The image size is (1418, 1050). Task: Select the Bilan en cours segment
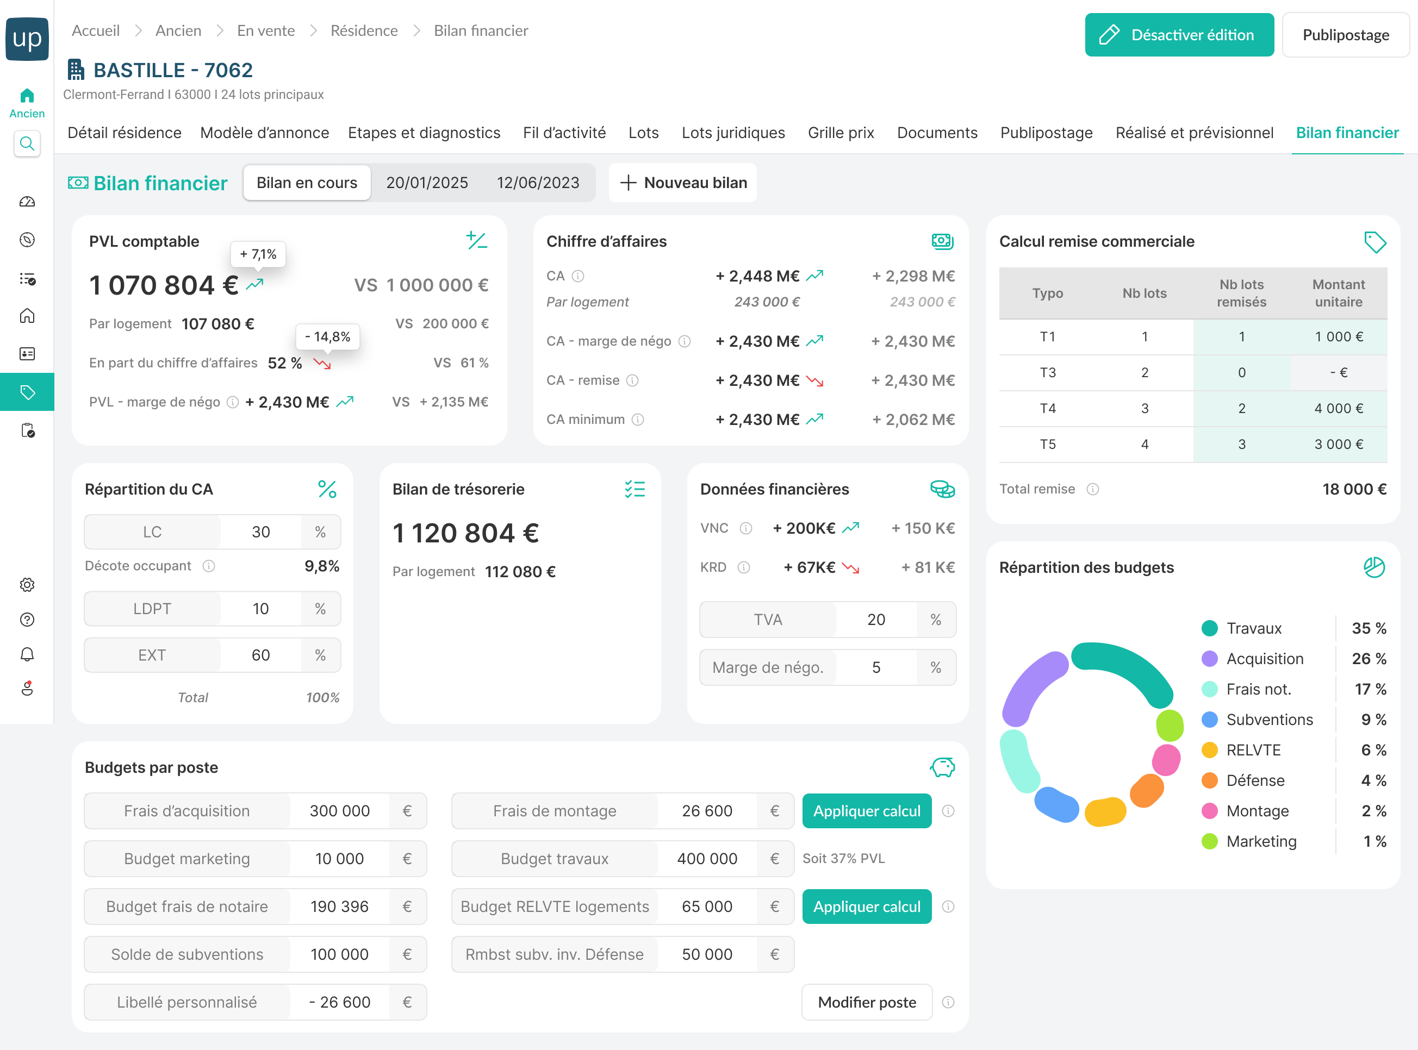tap(307, 183)
